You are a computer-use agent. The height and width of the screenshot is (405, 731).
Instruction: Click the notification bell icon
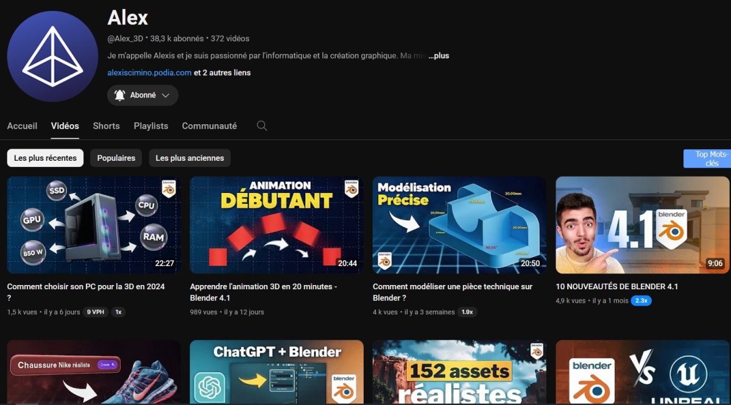click(x=119, y=95)
